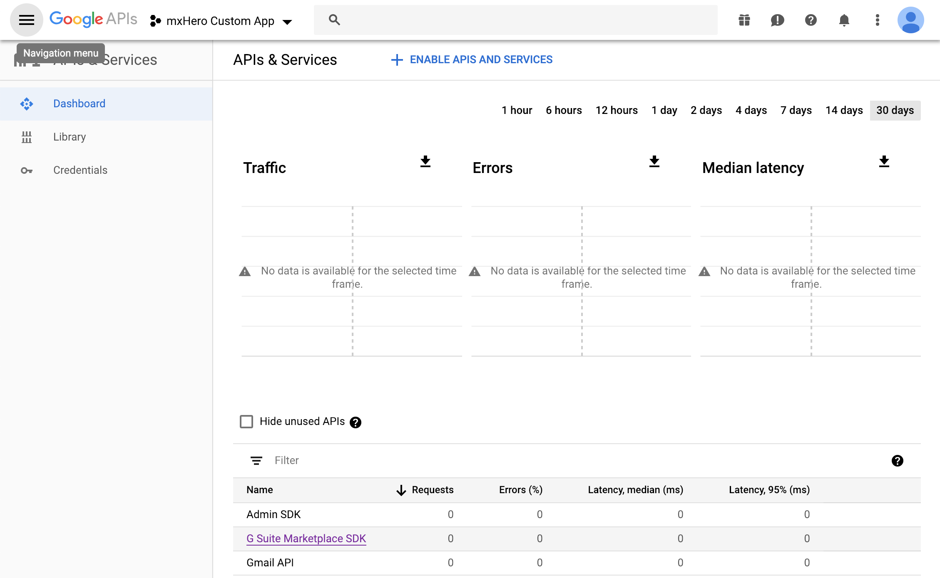This screenshot has width=940, height=578.
Task: Click the Hide unused APIs label
Action: pyautogui.click(x=302, y=422)
